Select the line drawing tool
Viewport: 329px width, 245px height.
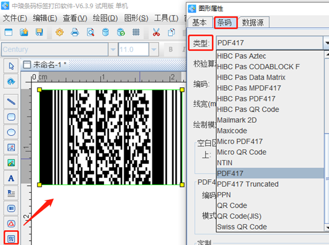[x=11, y=101]
